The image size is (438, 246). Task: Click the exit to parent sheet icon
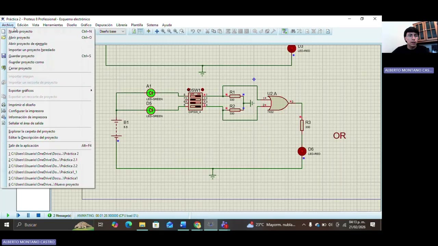[320, 31]
